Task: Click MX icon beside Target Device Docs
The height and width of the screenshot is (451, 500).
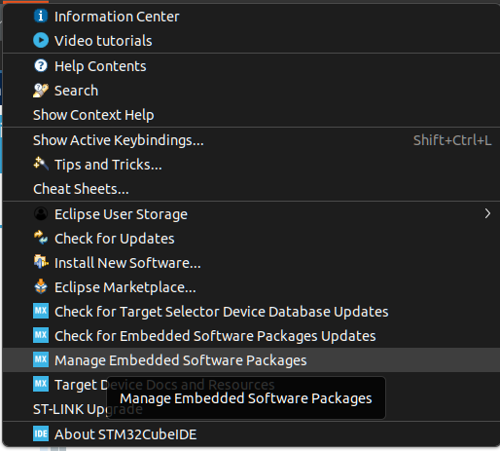Action: coord(41,384)
